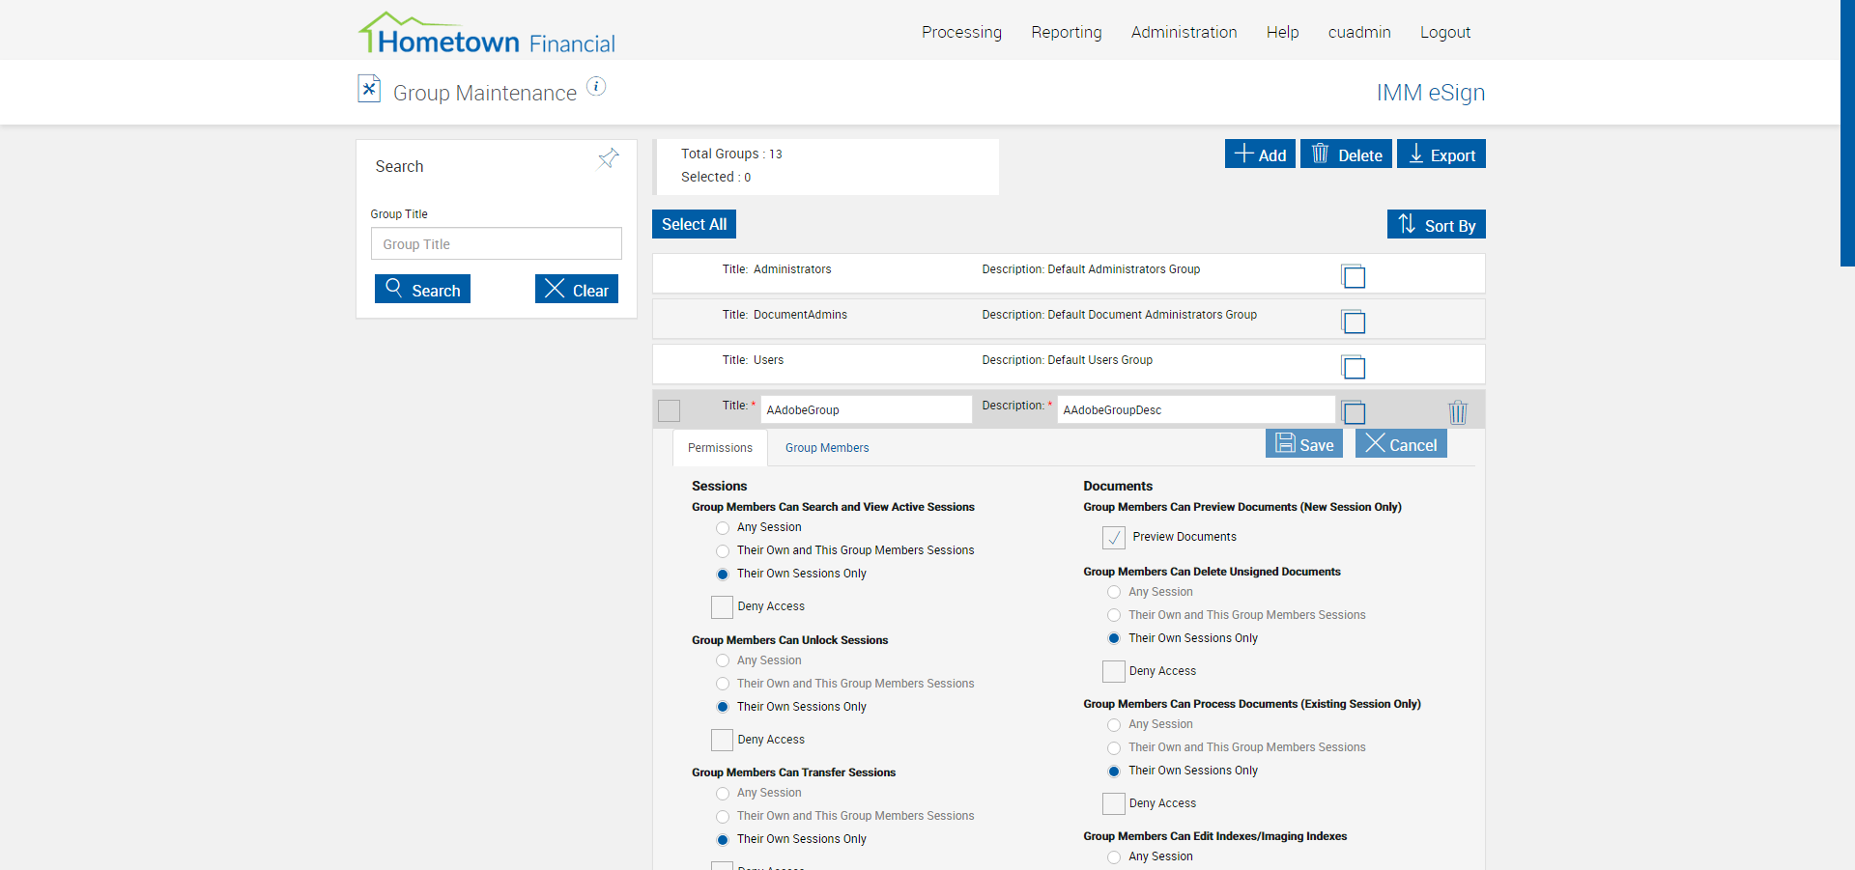Click the Group Title search field
The width and height of the screenshot is (1855, 870).
(x=496, y=244)
